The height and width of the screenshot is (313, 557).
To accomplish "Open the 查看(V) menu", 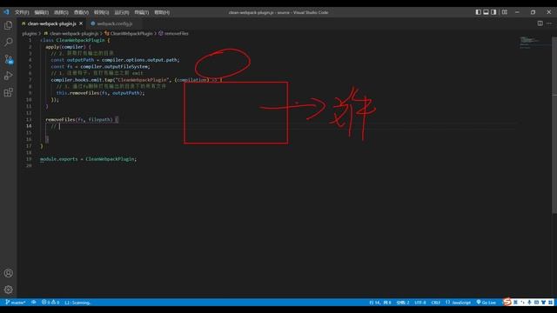I will tap(81, 12).
